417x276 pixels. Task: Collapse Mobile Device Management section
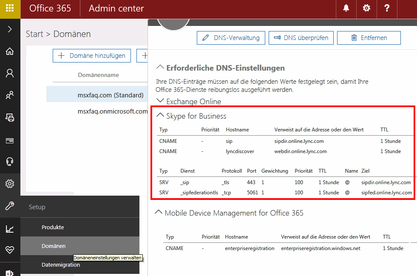(159, 212)
